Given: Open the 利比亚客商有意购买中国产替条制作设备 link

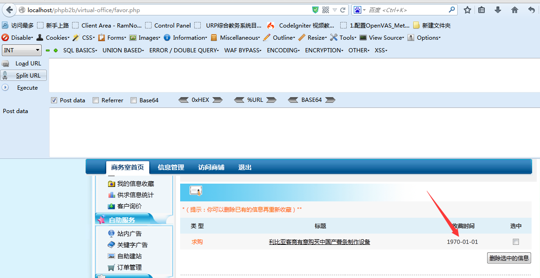Looking at the screenshot, I should pyautogui.click(x=319, y=242).
